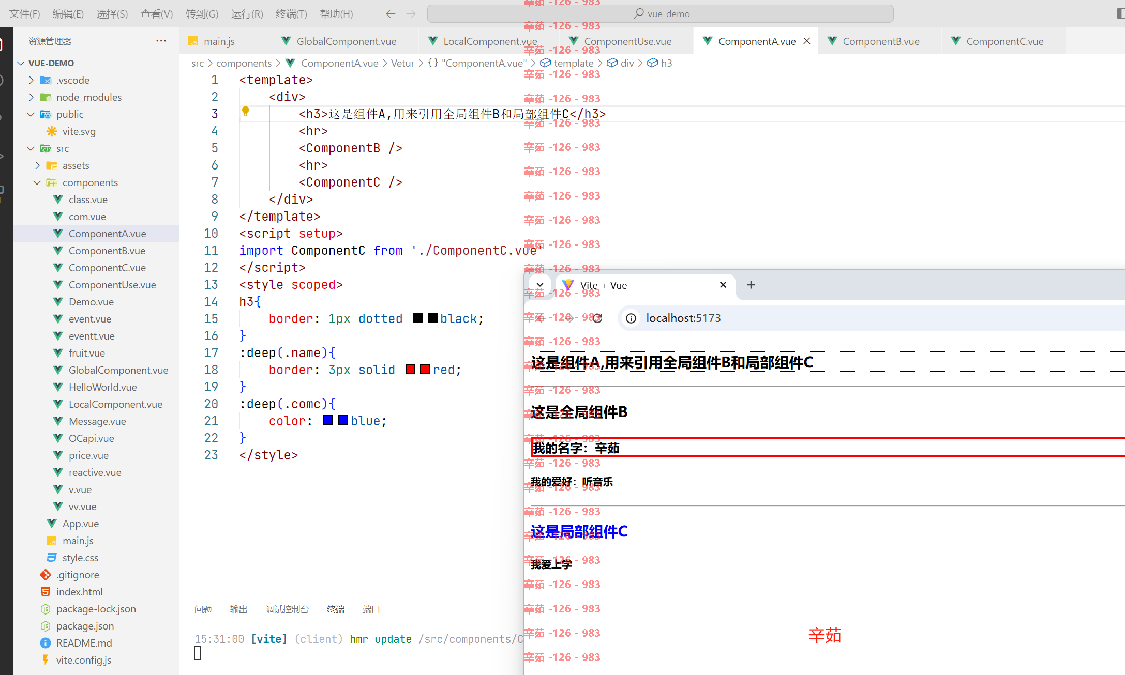
Task: Click template in the breadcrumb path
Action: point(574,63)
